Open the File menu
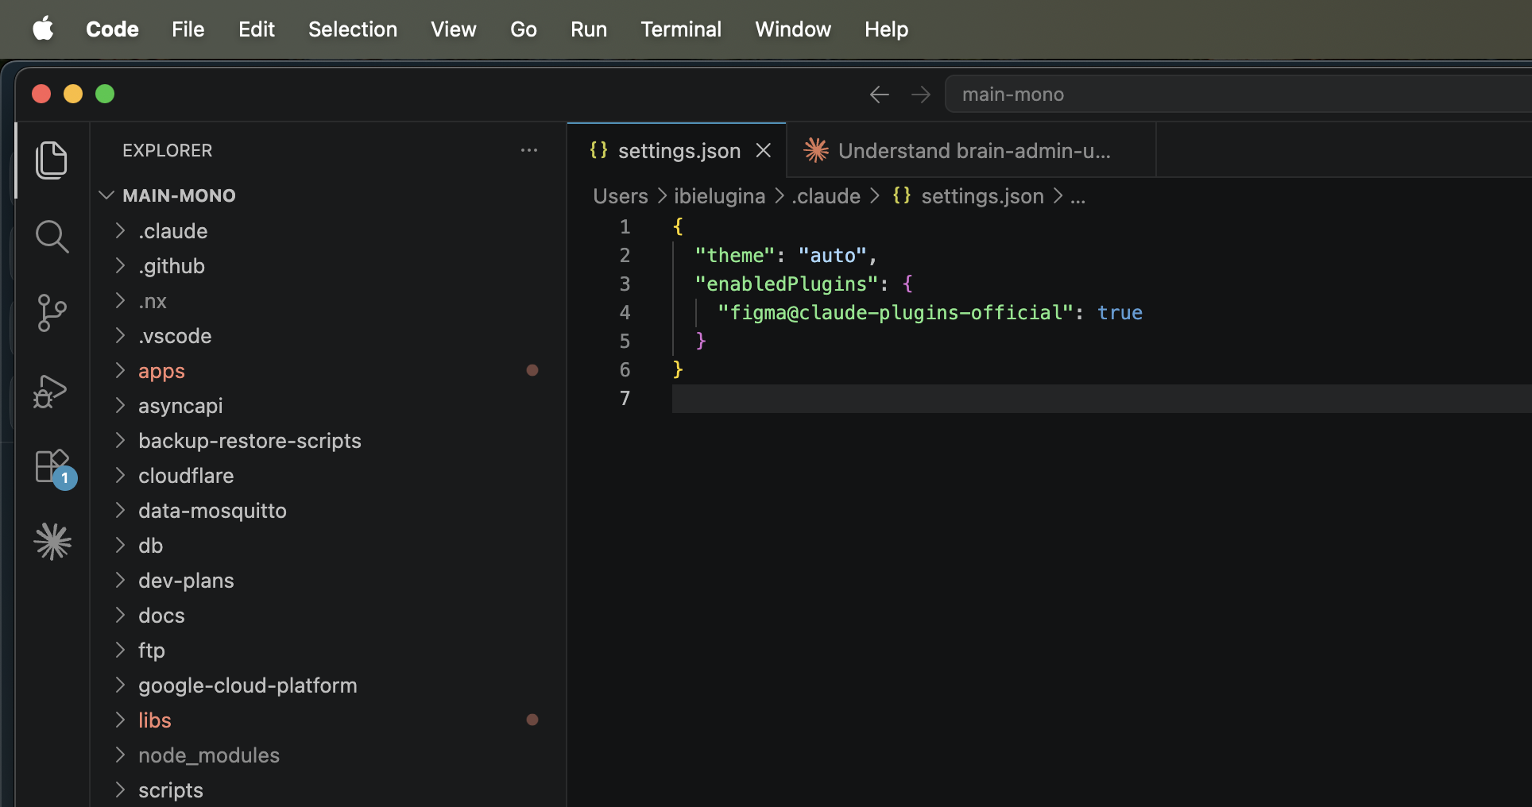1532x807 pixels. point(188,29)
